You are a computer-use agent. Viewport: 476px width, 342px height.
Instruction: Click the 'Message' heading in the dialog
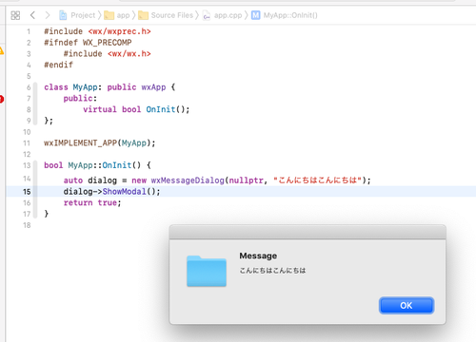click(x=258, y=256)
